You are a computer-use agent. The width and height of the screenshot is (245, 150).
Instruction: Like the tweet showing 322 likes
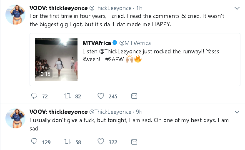tap(101, 141)
